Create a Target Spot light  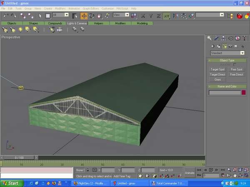tap(217, 69)
